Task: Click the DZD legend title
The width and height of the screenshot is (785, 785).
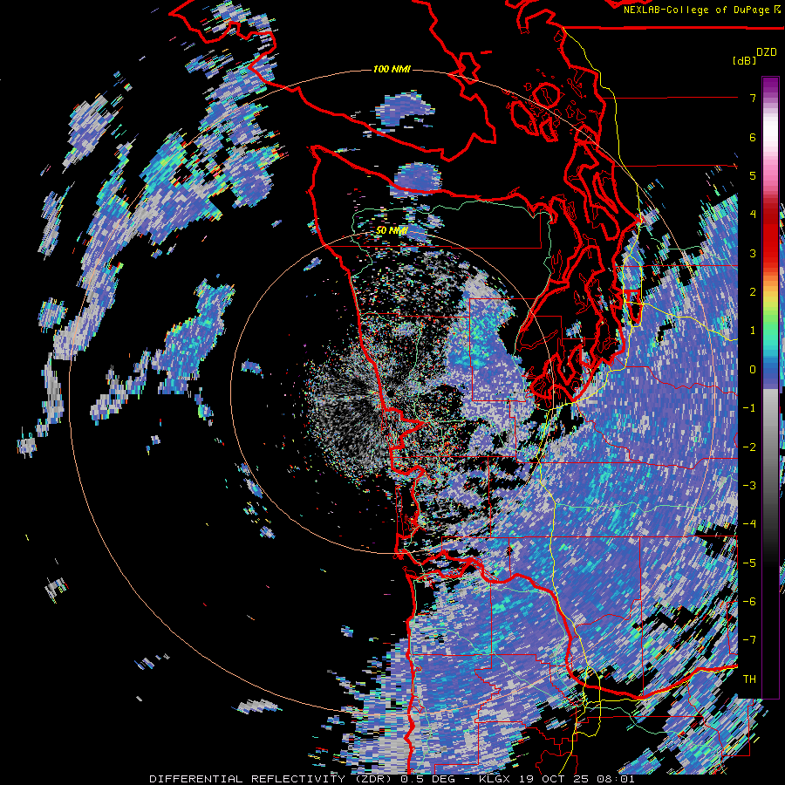Action: [767, 52]
